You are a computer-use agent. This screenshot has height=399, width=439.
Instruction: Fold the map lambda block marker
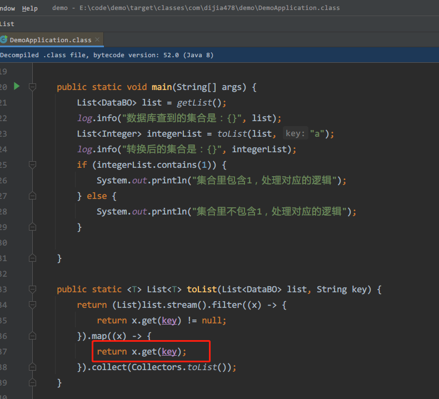point(32,336)
